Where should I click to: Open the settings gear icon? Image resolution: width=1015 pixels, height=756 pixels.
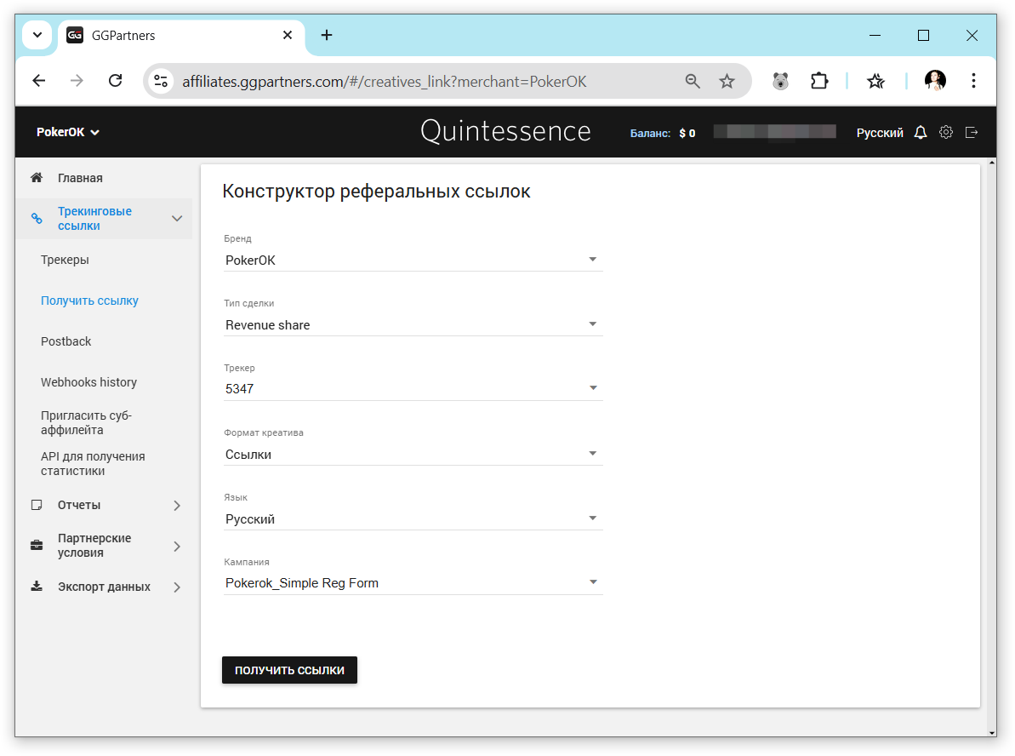coord(946,132)
